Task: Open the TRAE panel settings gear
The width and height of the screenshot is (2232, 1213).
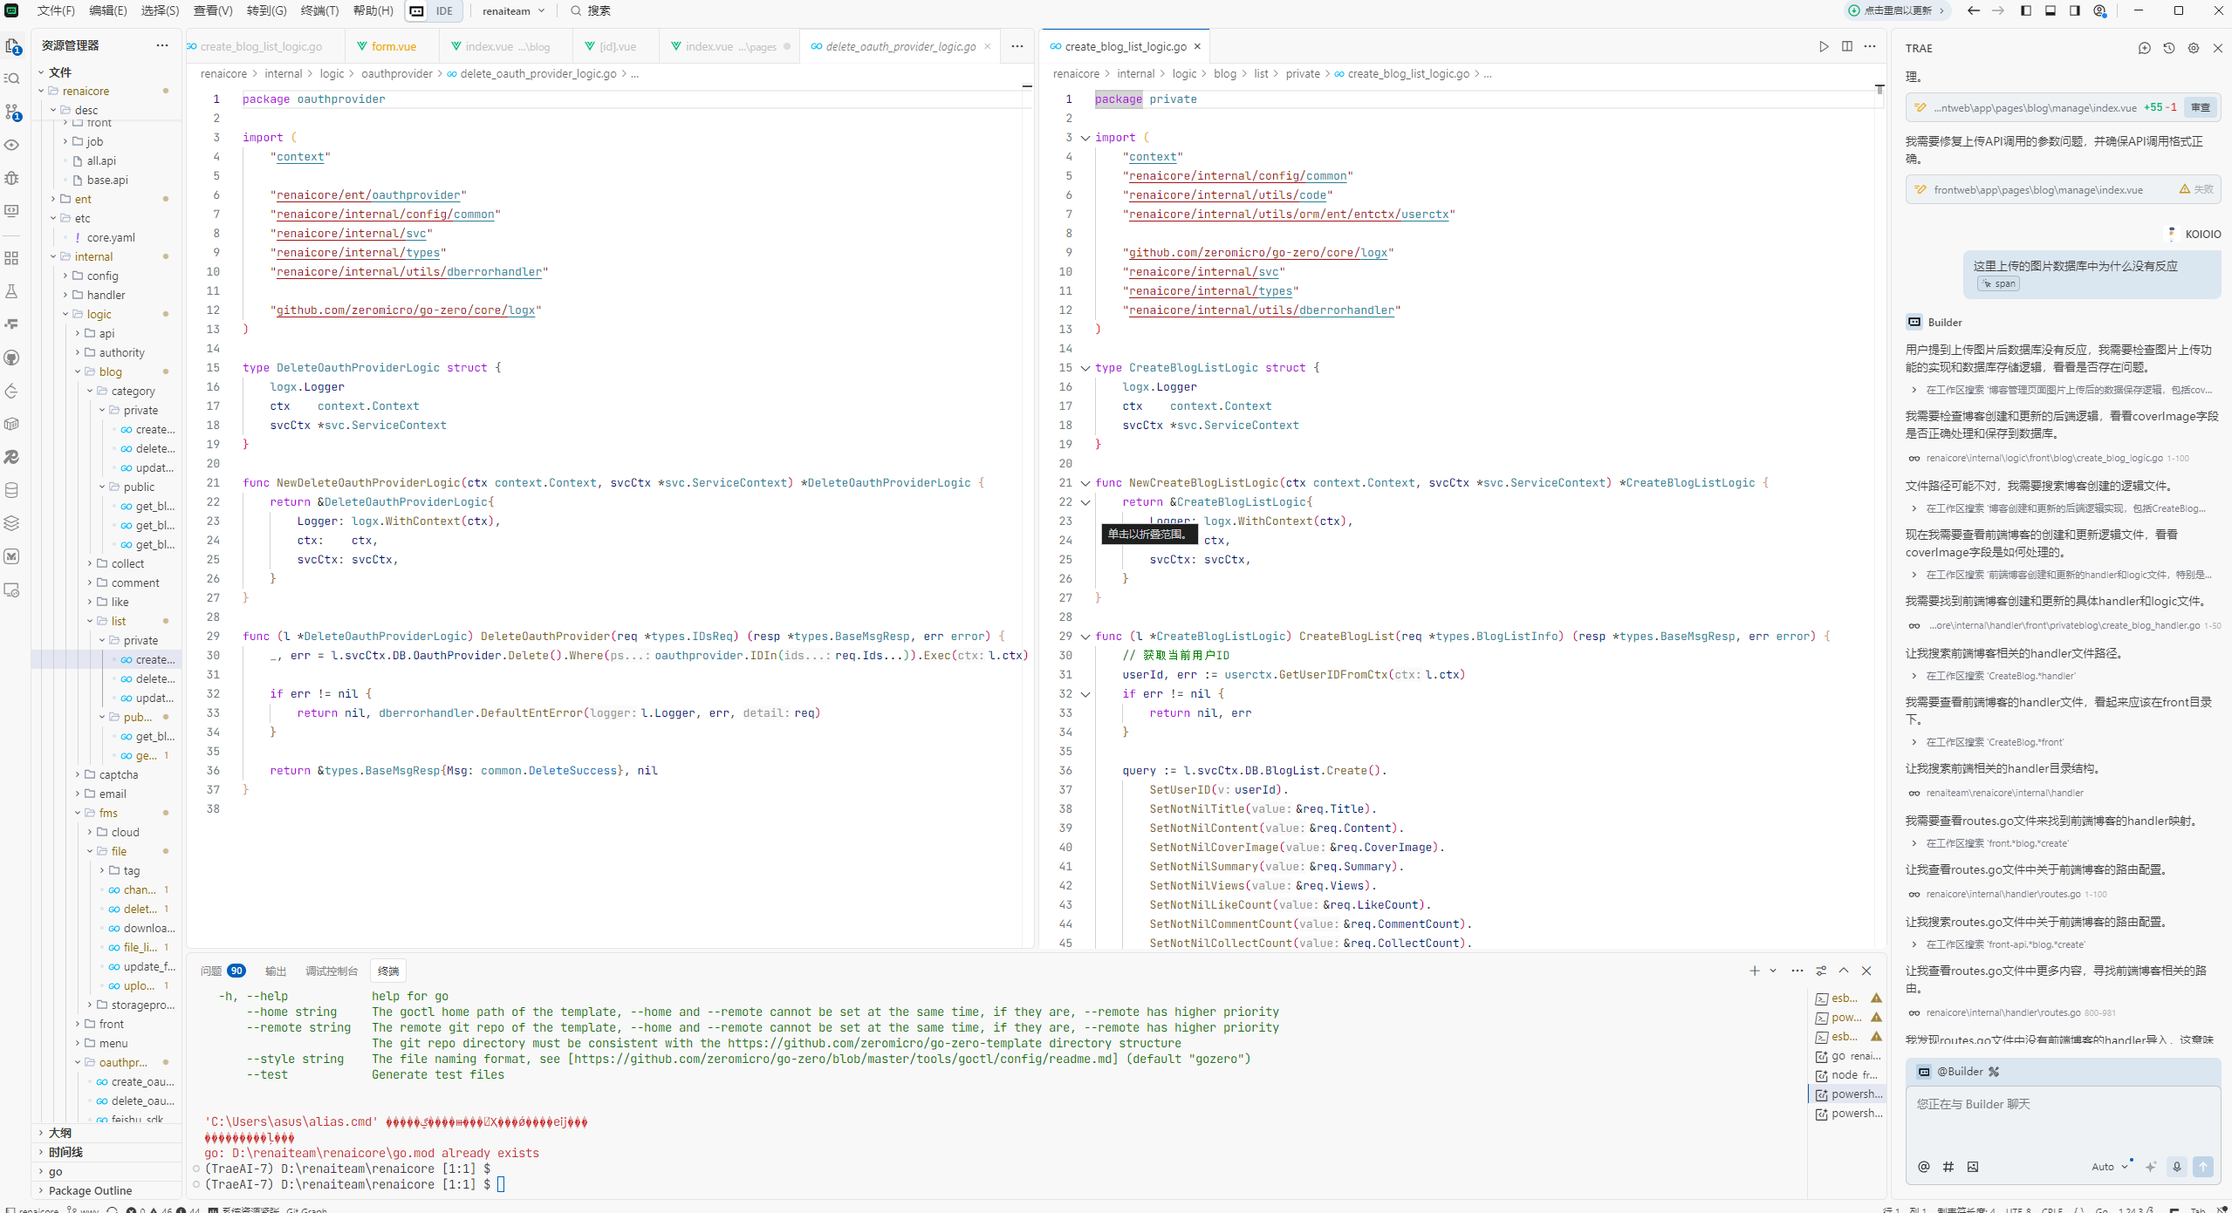Action: click(x=2193, y=48)
